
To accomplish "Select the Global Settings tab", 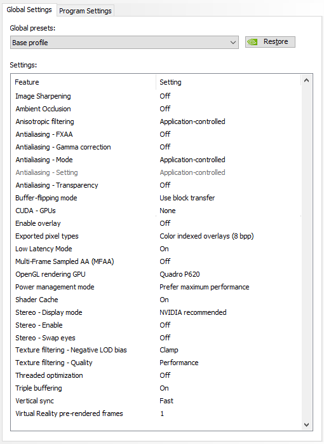I will [29, 10].
